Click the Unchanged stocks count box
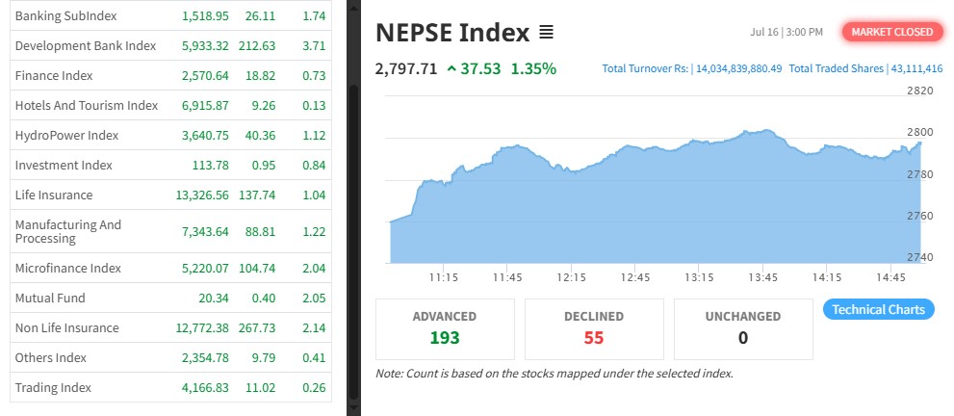Image resolution: width=954 pixels, height=416 pixels. point(743,328)
